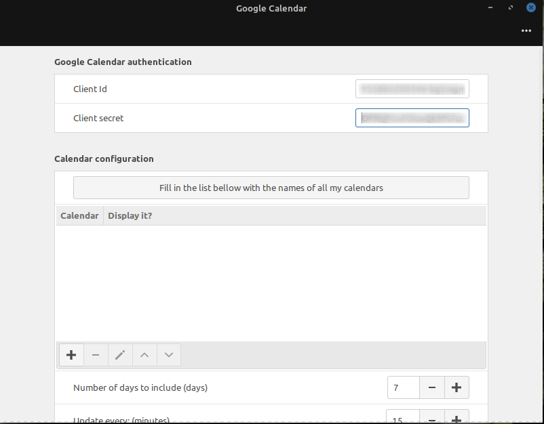Edit selected calendar with pencil icon
The height and width of the screenshot is (424, 544).
point(120,355)
